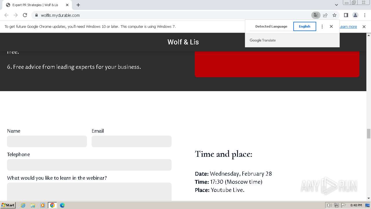Click the 8:48 PM system clock
371x209 pixels.
pos(356,205)
